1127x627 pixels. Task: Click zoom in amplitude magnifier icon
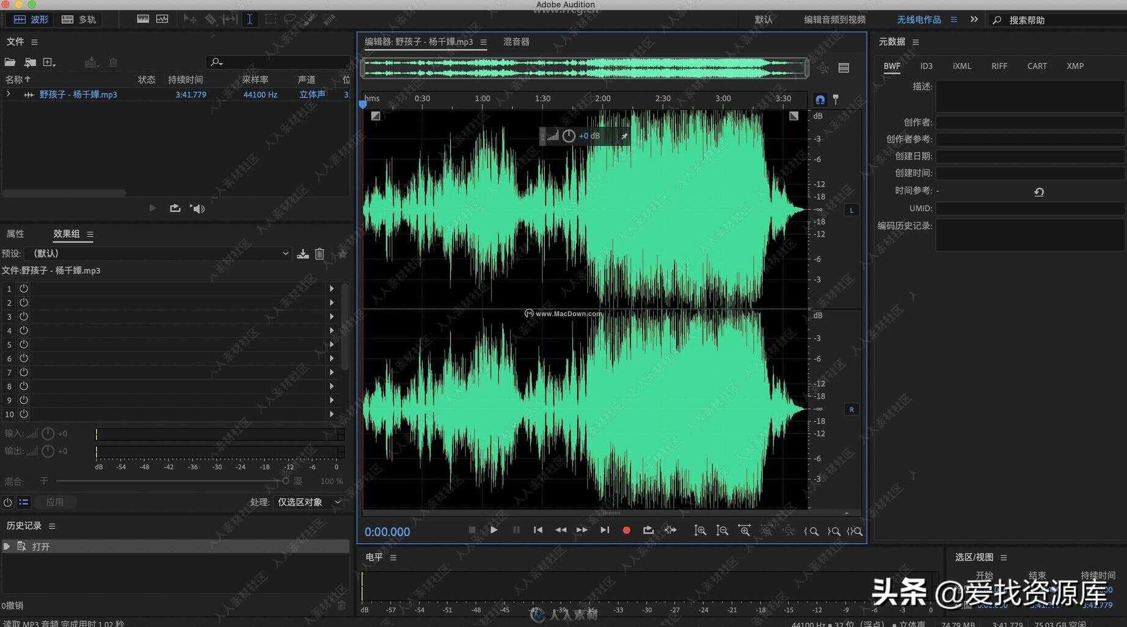click(x=700, y=531)
